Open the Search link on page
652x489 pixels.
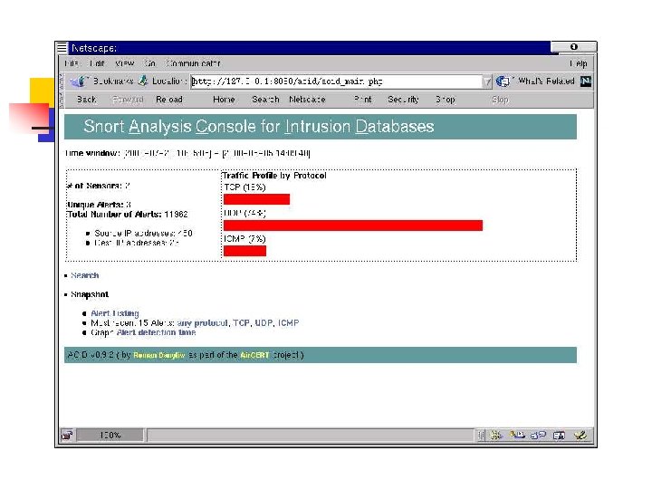click(x=84, y=275)
